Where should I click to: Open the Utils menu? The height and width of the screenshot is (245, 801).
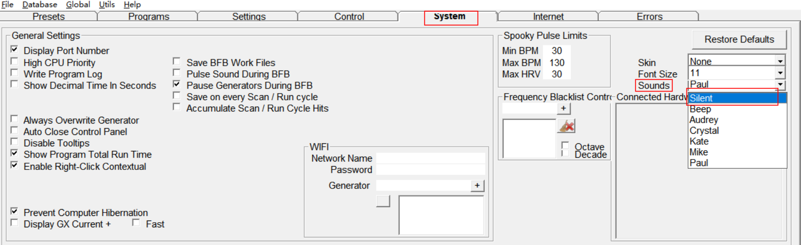pyautogui.click(x=107, y=5)
